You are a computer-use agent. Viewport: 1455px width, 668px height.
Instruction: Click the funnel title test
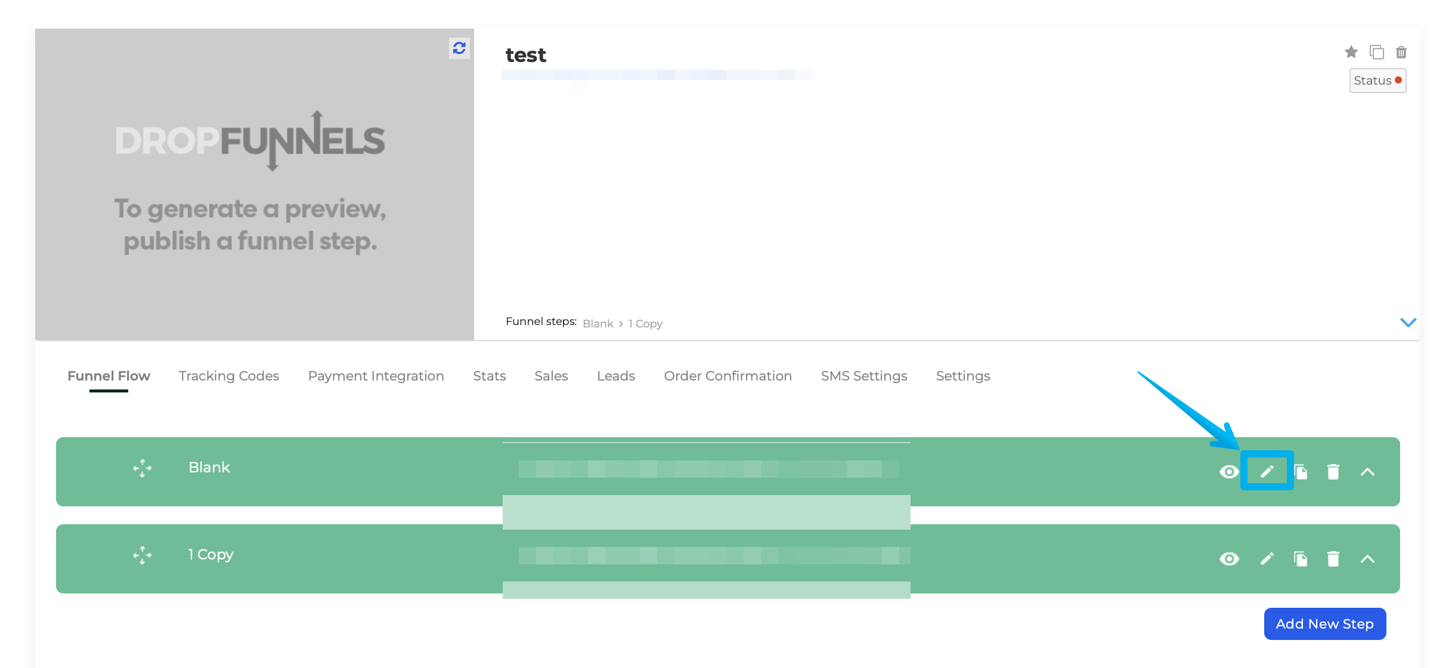pyautogui.click(x=525, y=55)
